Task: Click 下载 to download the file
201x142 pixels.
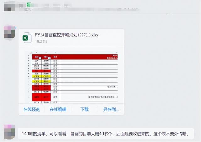Action: pyautogui.click(x=84, y=109)
